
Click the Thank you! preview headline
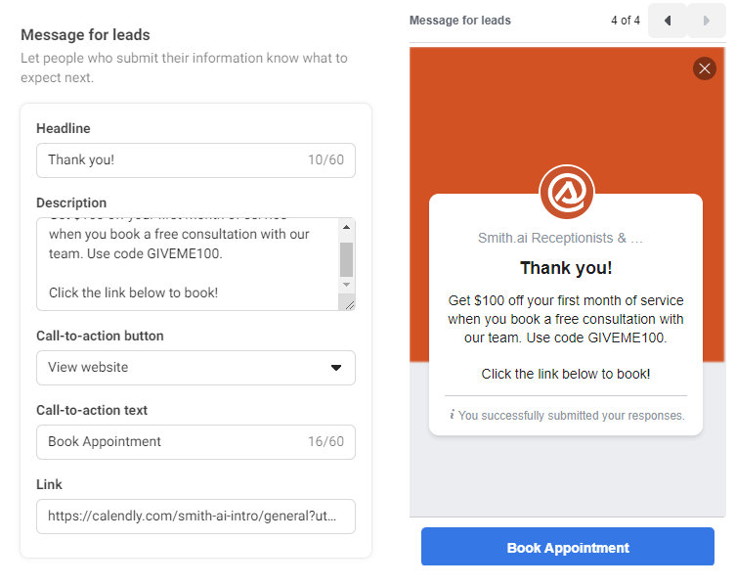(x=566, y=268)
